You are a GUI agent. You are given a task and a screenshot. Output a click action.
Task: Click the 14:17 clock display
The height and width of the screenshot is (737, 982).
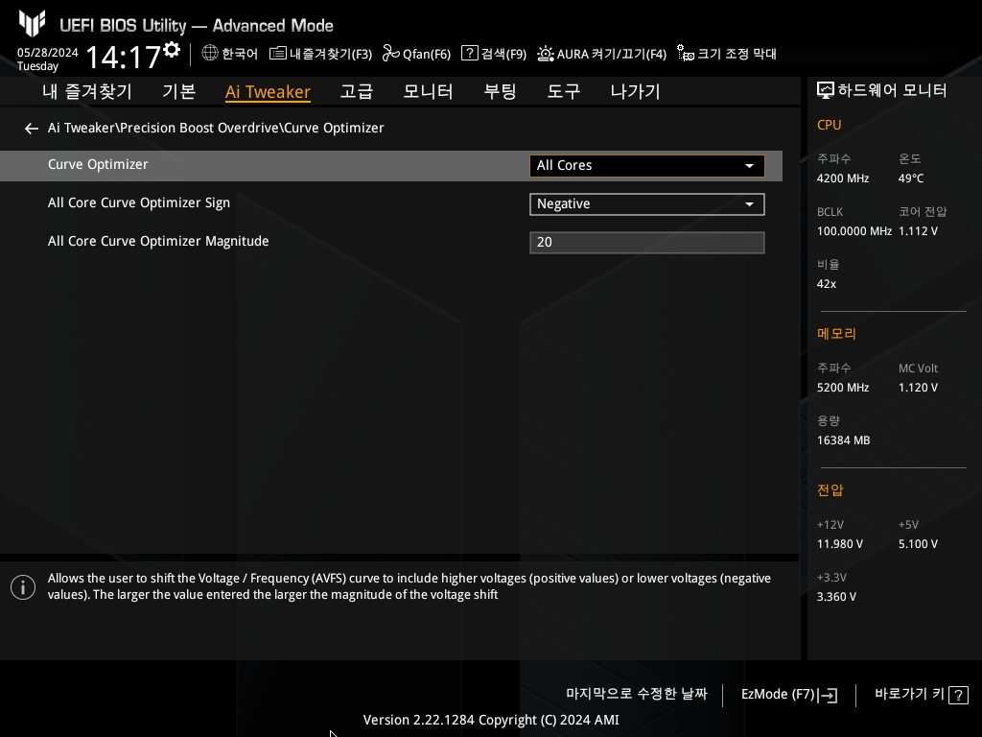click(x=124, y=57)
